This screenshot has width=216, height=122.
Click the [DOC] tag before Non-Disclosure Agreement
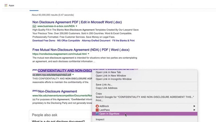[x=35, y=91]
